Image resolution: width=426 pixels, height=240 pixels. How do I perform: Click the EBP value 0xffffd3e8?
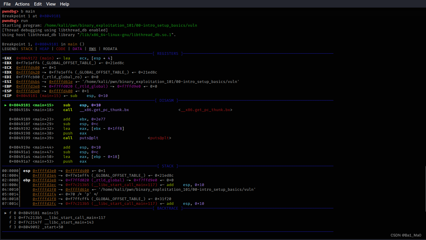coord(28,86)
